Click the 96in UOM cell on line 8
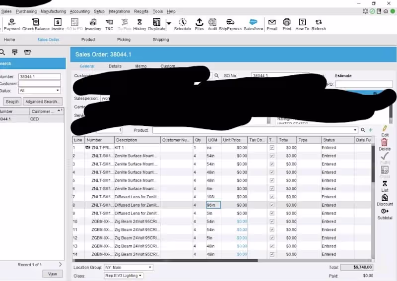 point(213,205)
